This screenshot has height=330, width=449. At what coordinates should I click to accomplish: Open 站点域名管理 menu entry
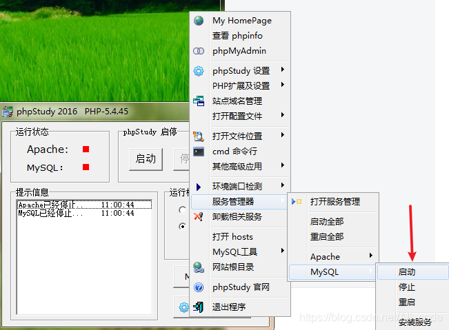click(240, 101)
